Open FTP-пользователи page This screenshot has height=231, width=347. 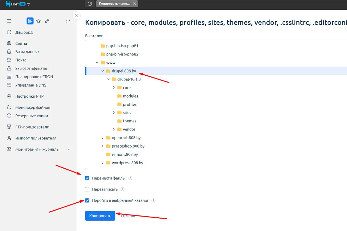tap(32, 127)
